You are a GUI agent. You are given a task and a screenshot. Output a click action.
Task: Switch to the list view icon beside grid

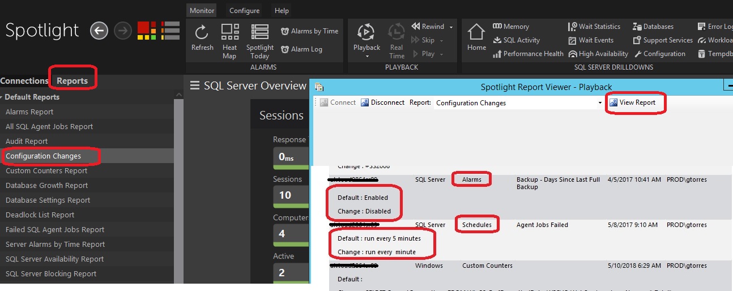point(171,31)
